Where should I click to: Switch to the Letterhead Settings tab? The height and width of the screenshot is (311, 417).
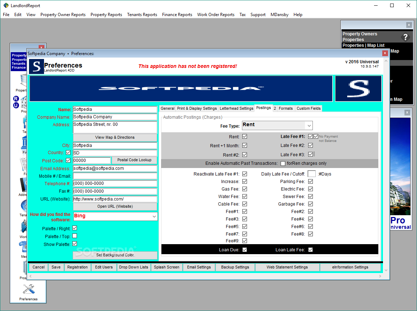(x=237, y=108)
